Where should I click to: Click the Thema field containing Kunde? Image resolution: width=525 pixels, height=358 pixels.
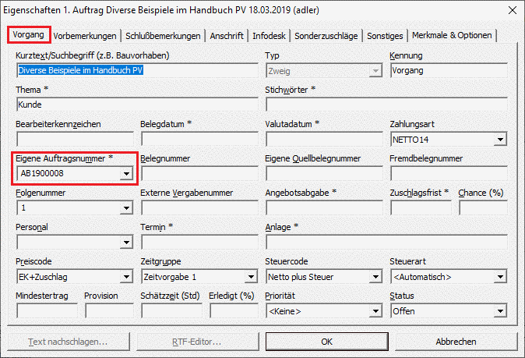(137, 105)
